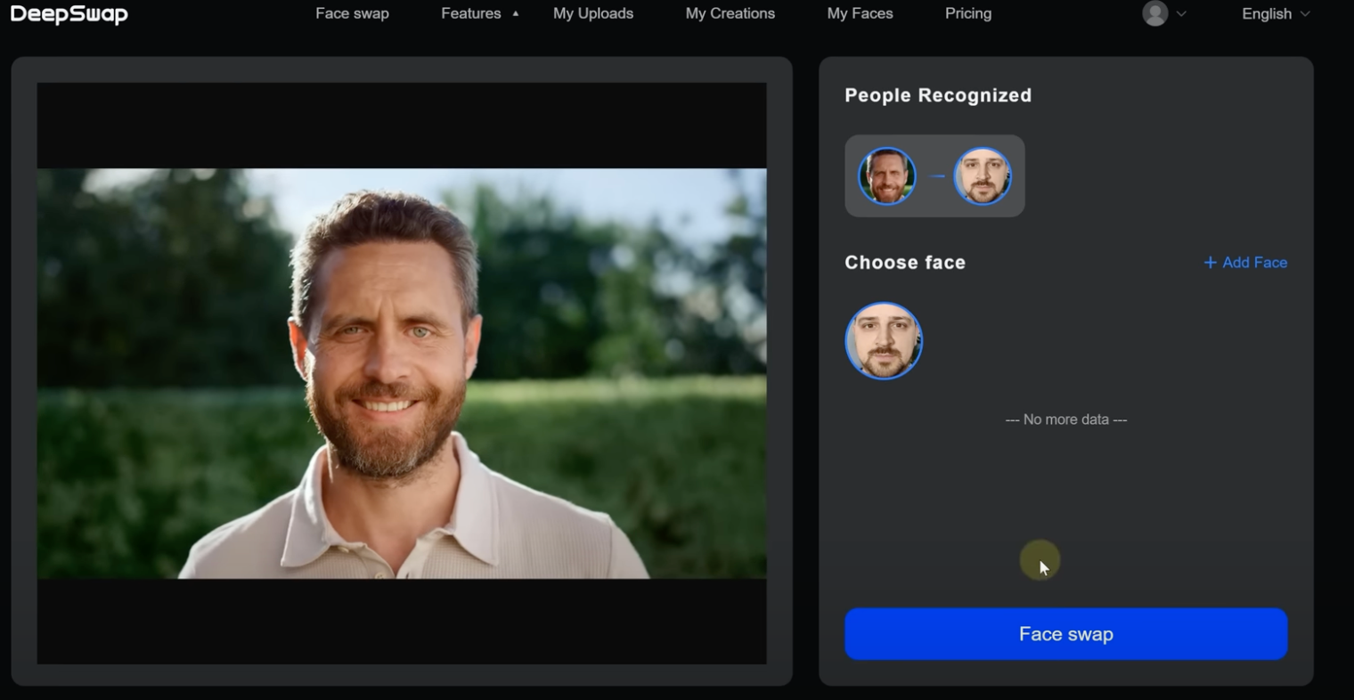
Task: Click the main preview image
Action: (x=401, y=373)
